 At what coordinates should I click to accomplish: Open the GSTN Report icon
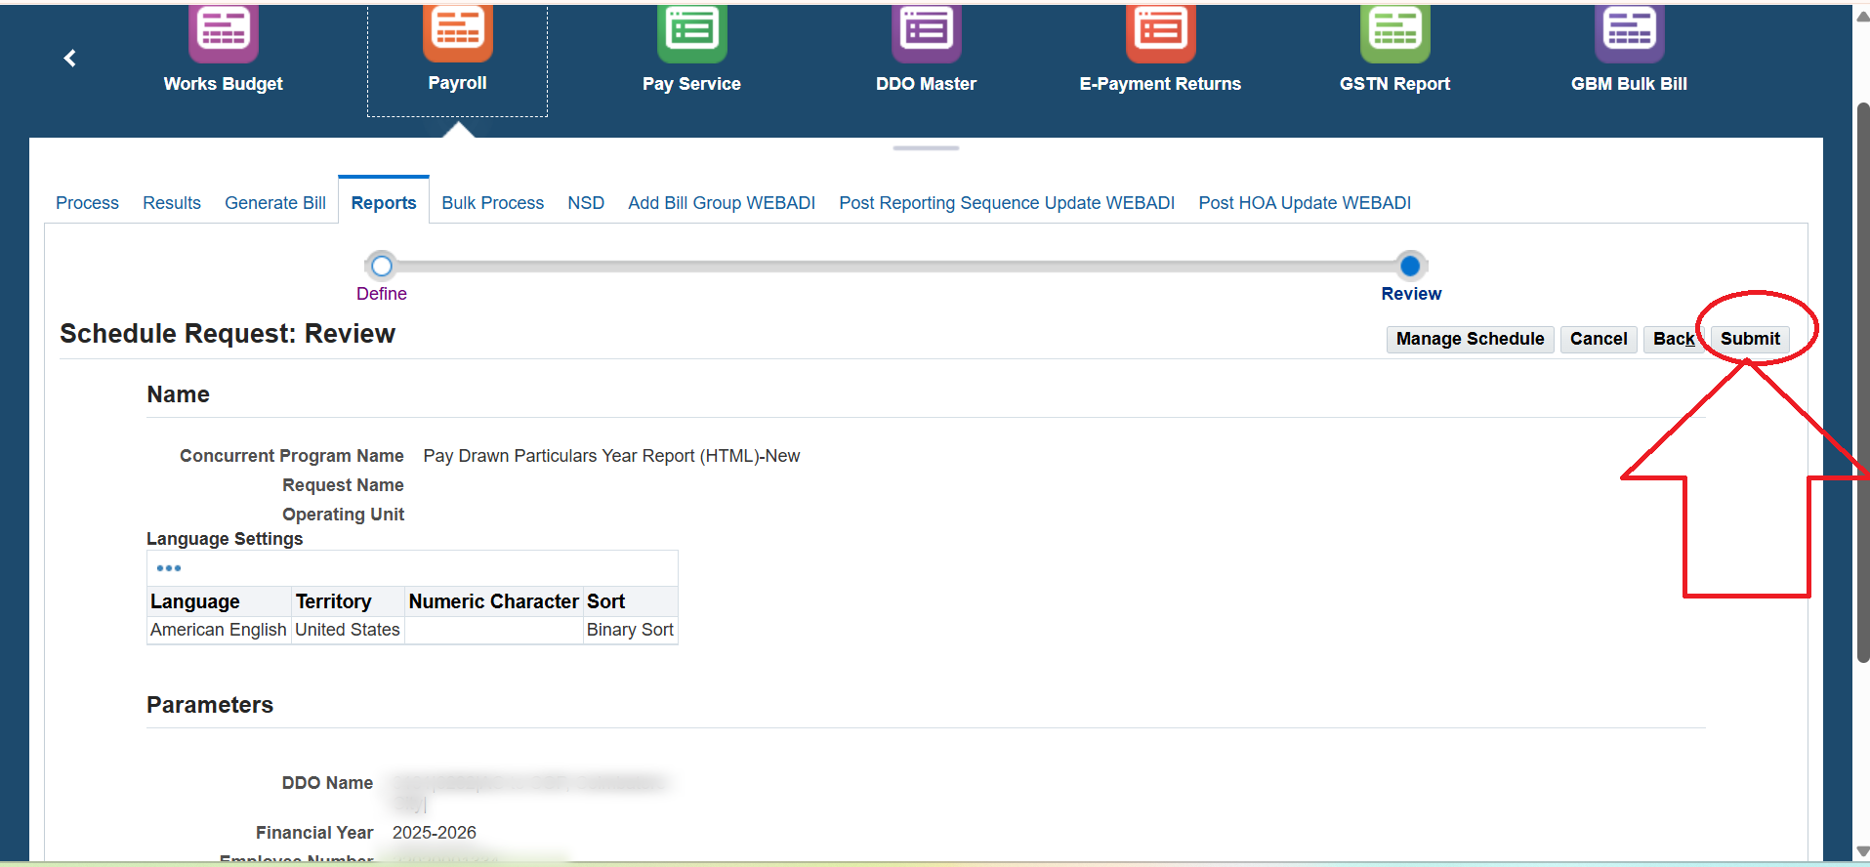[x=1395, y=33]
